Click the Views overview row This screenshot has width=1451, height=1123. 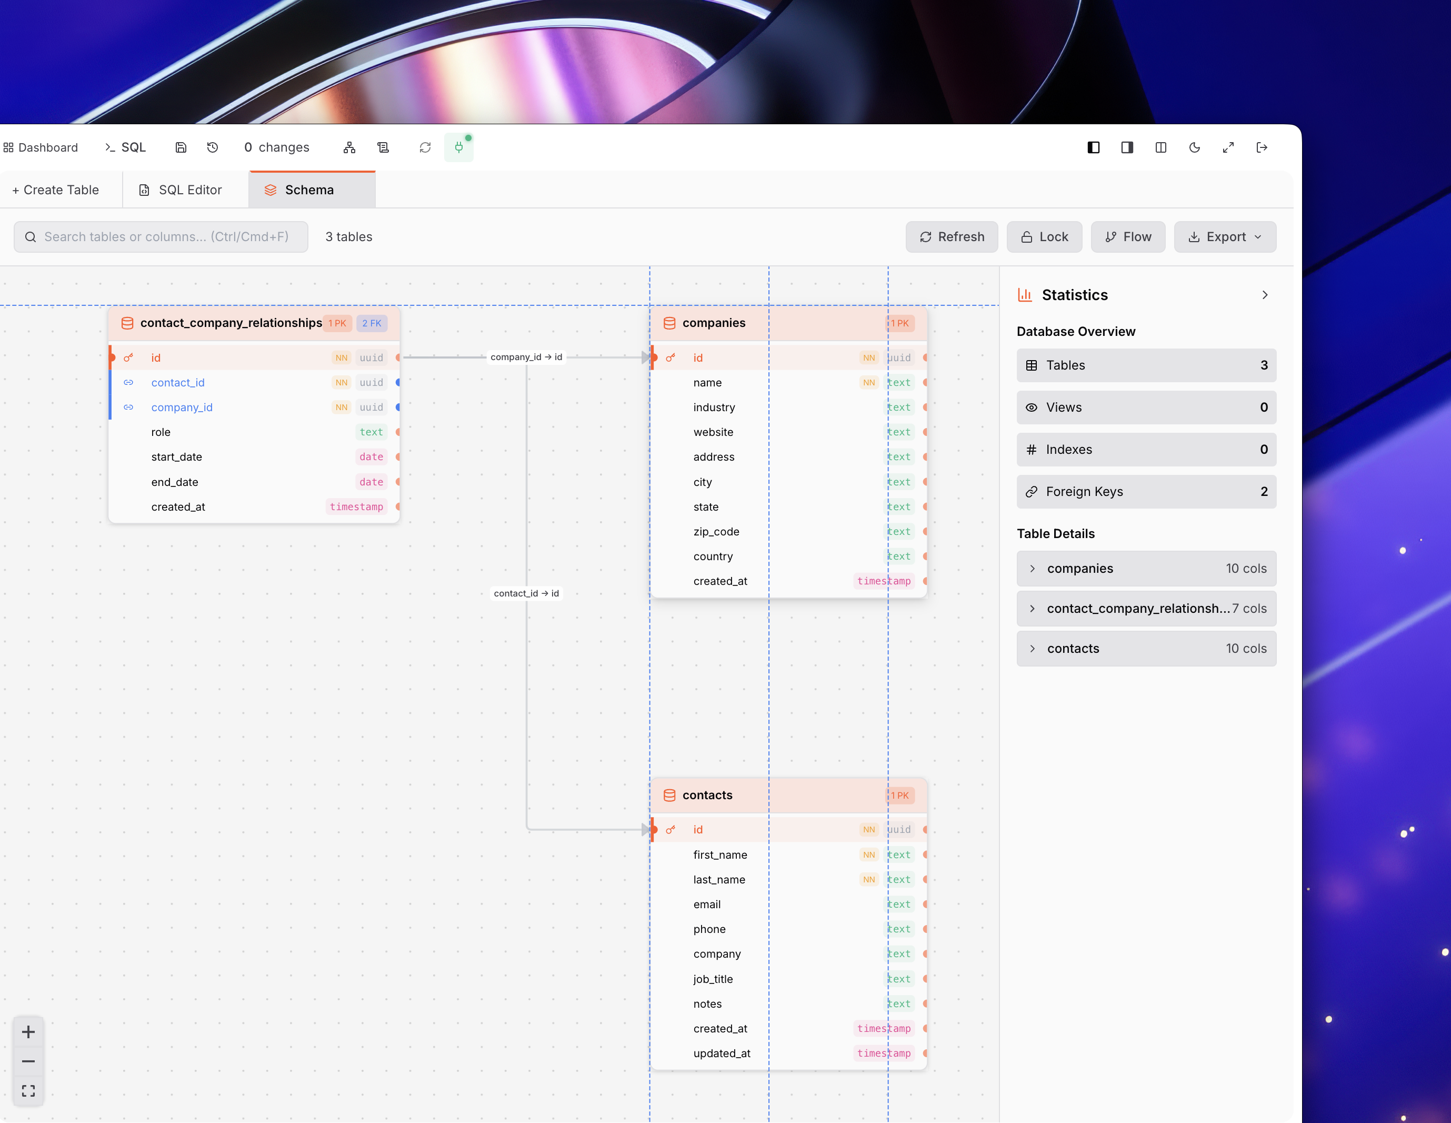(x=1147, y=408)
